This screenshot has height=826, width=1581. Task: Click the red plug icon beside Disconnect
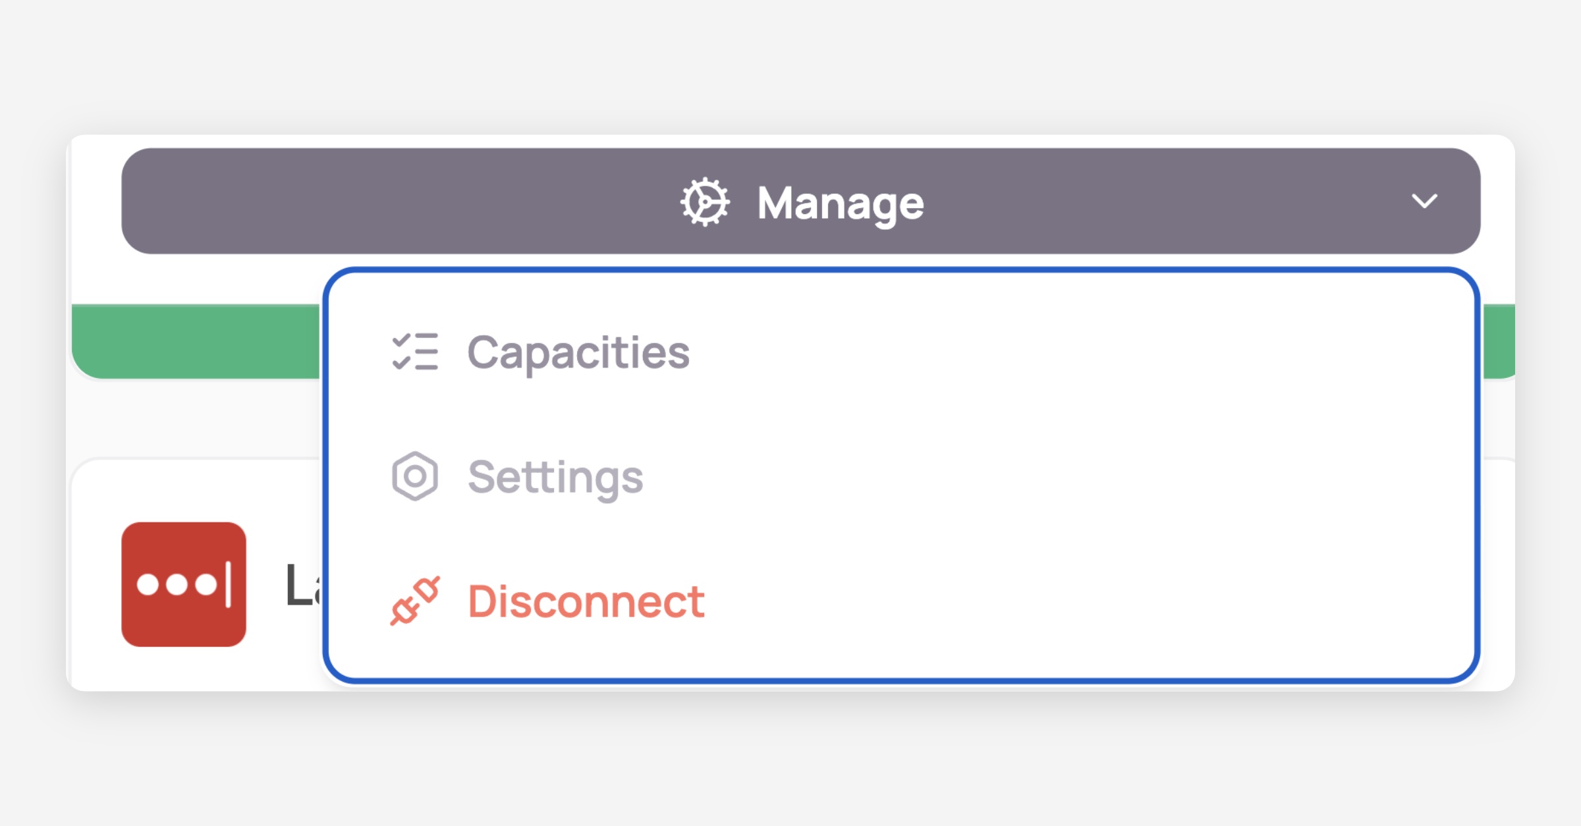pyautogui.click(x=415, y=601)
